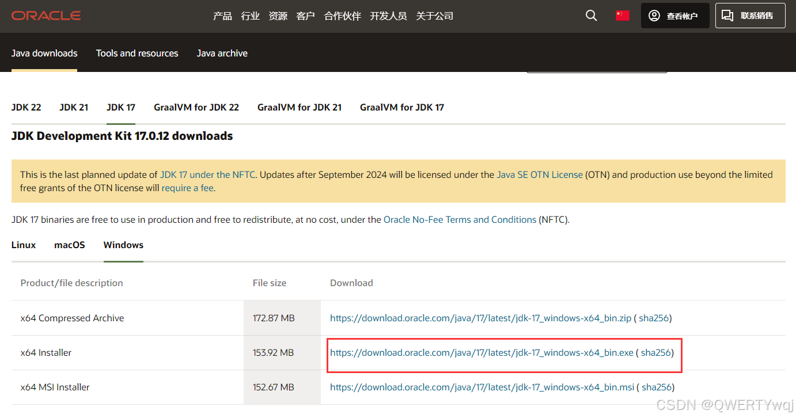Screen dimensions: 796x418
Task: Open the 资源 menu
Action: coord(278,16)
